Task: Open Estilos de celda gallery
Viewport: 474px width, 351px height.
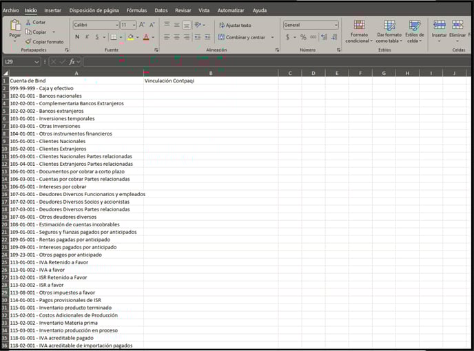Action: pos(415,32)
